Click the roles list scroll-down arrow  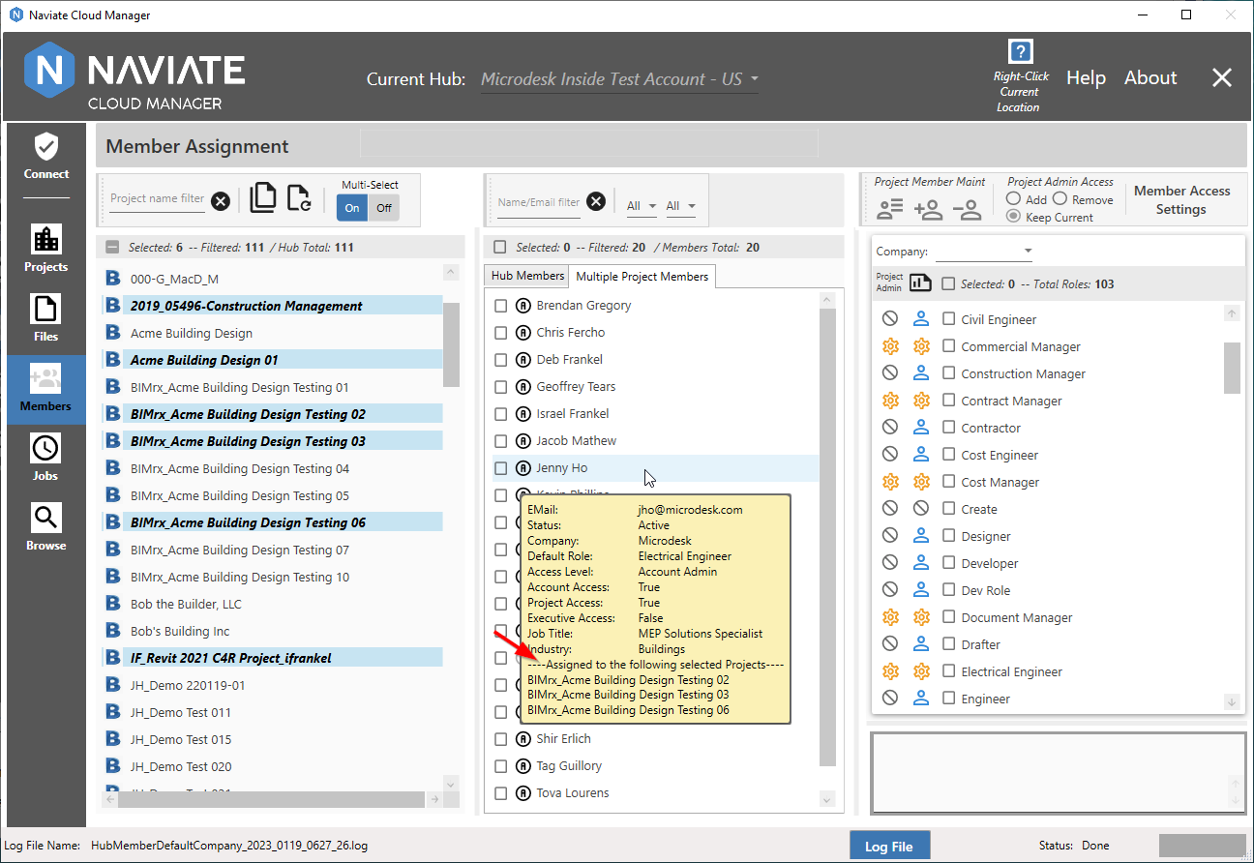(1232, 701)
